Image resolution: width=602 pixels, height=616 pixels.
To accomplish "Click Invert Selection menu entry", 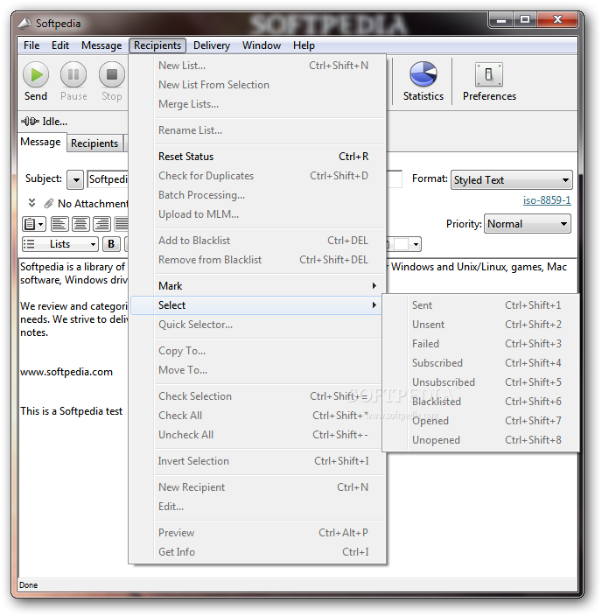I will click(x=258, y=461).
